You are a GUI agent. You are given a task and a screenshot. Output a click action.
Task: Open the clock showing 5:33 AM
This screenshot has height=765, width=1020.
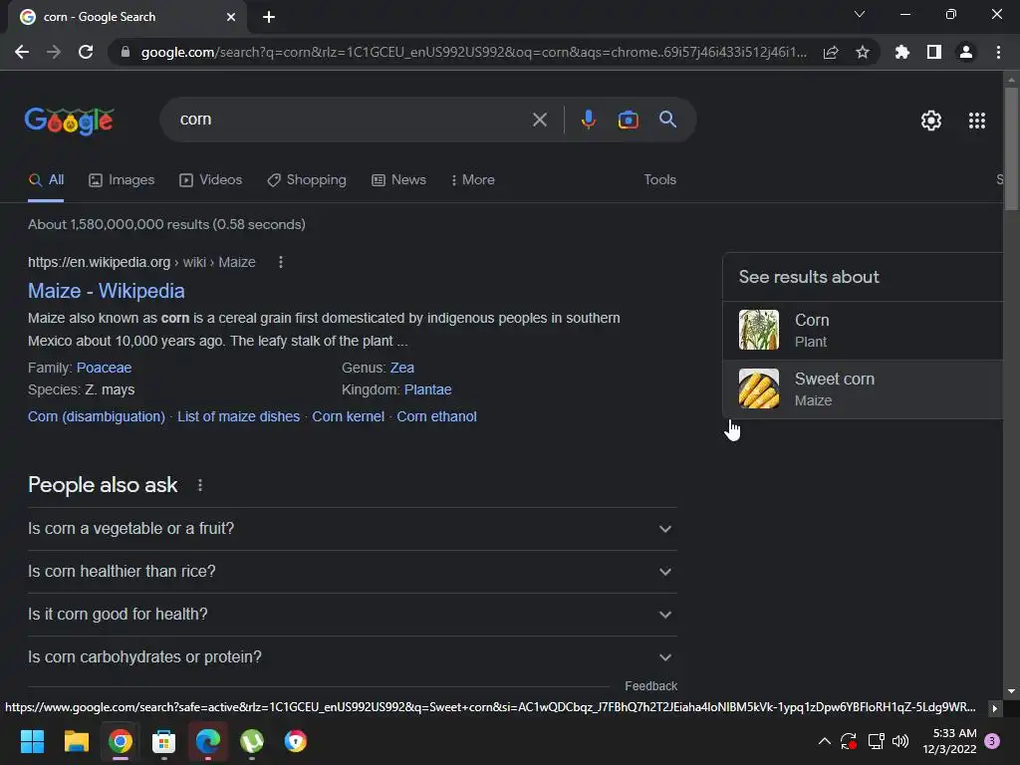point(949,741)
